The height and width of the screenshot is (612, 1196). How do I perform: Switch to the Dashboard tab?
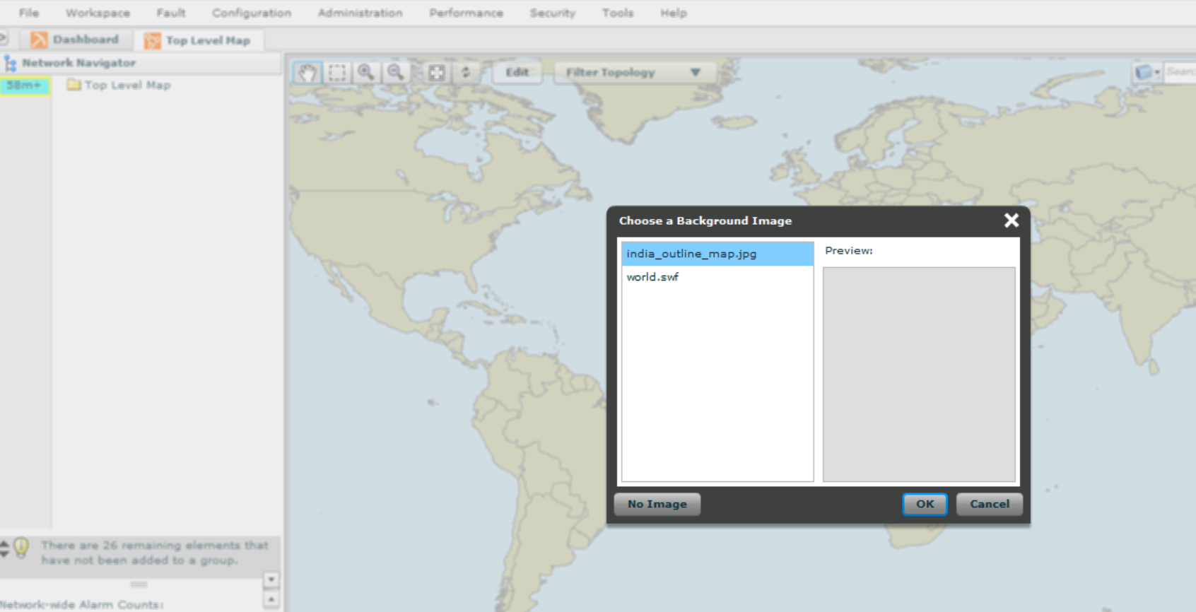(76, 40)
